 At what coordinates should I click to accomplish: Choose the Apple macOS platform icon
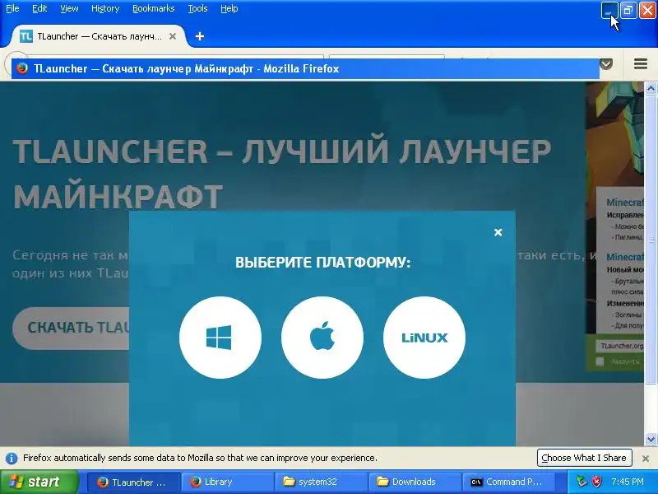(x=322, y=338)
